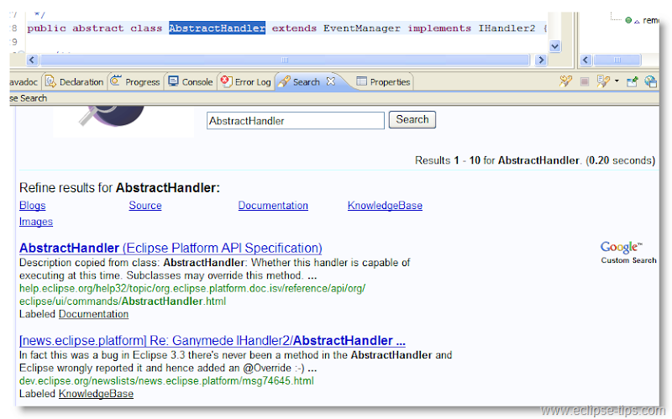Open the news.eclipse.platform Ganymede IHandler2 result
The image size is (672, 419).
tap(213, 341)
